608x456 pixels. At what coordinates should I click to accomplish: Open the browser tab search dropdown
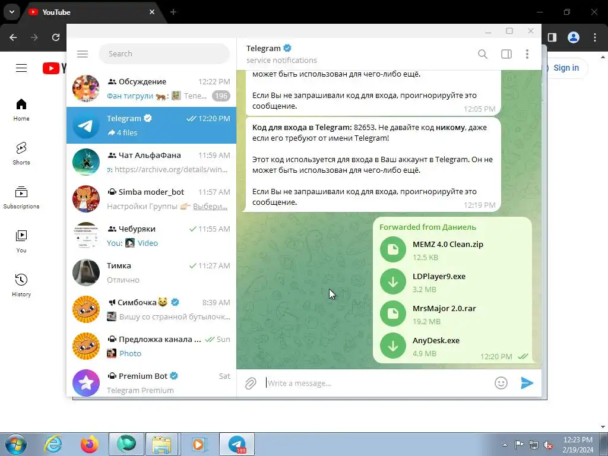[x=12, y=12]
